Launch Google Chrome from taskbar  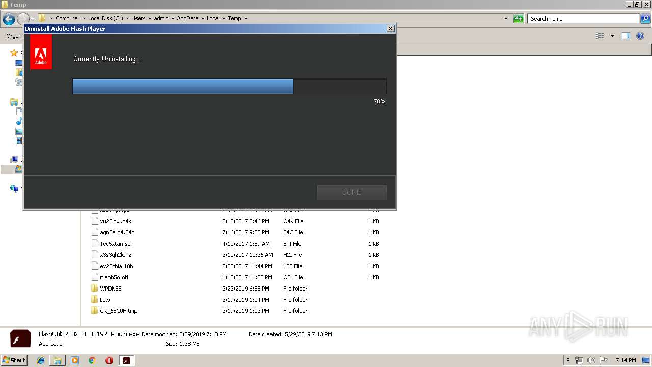pos(92,360)
